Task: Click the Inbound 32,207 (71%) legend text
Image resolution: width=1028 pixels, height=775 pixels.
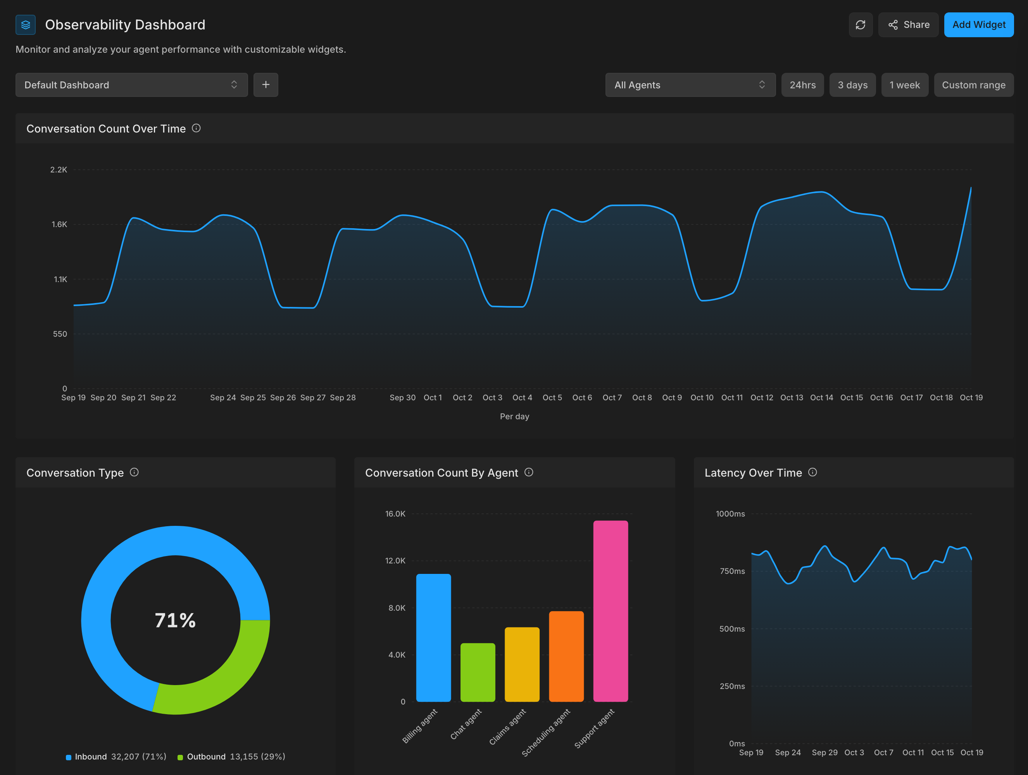Action: coord(121,757)
